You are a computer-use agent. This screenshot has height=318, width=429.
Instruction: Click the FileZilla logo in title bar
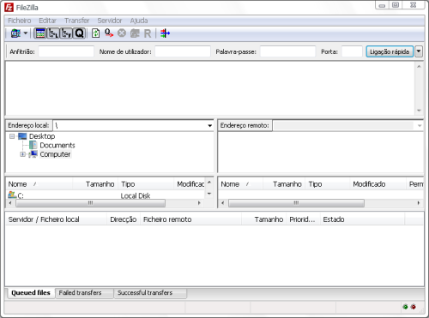pos(9,8)
